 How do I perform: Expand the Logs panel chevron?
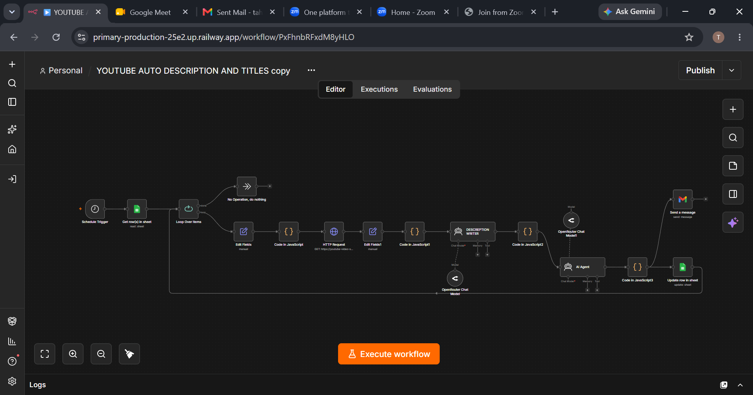pos(740,385)
